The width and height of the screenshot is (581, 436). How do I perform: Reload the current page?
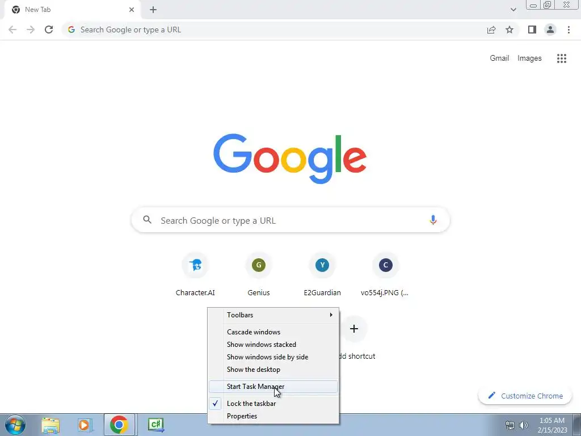tap(49, 30)
